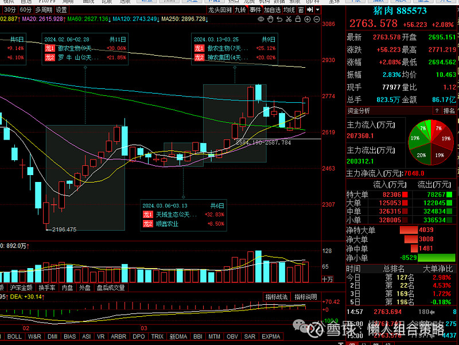Select the hand pan tool

tap(270, 20)
